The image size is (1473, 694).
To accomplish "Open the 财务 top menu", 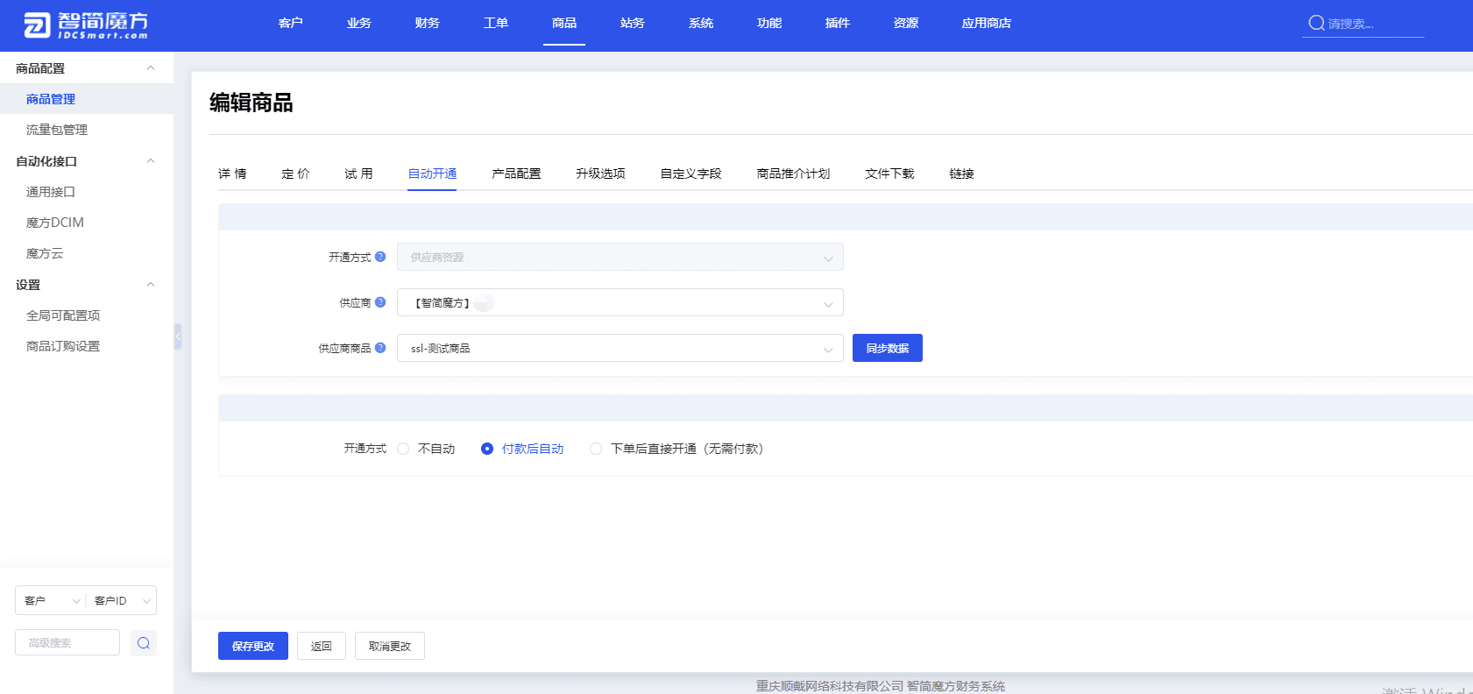I will coord(428,24).
